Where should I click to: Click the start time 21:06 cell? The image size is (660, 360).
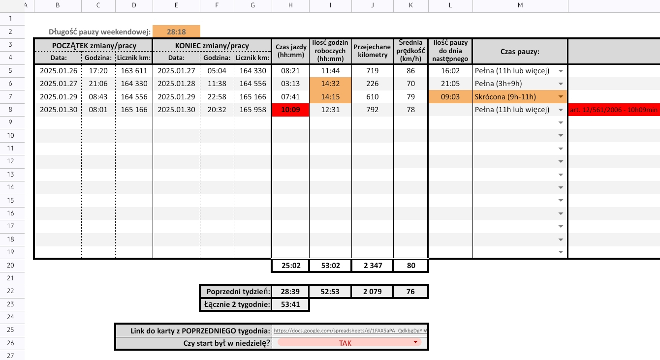(98, 84)
